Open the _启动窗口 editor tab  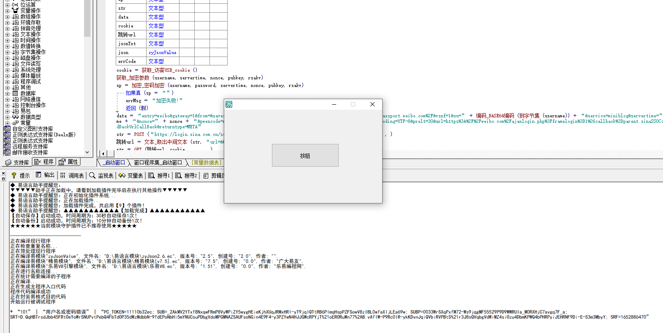(x=114, y=162)
